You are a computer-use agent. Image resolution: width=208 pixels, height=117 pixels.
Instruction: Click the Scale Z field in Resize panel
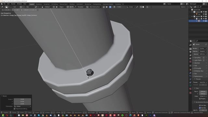click(x=22, y=104)
